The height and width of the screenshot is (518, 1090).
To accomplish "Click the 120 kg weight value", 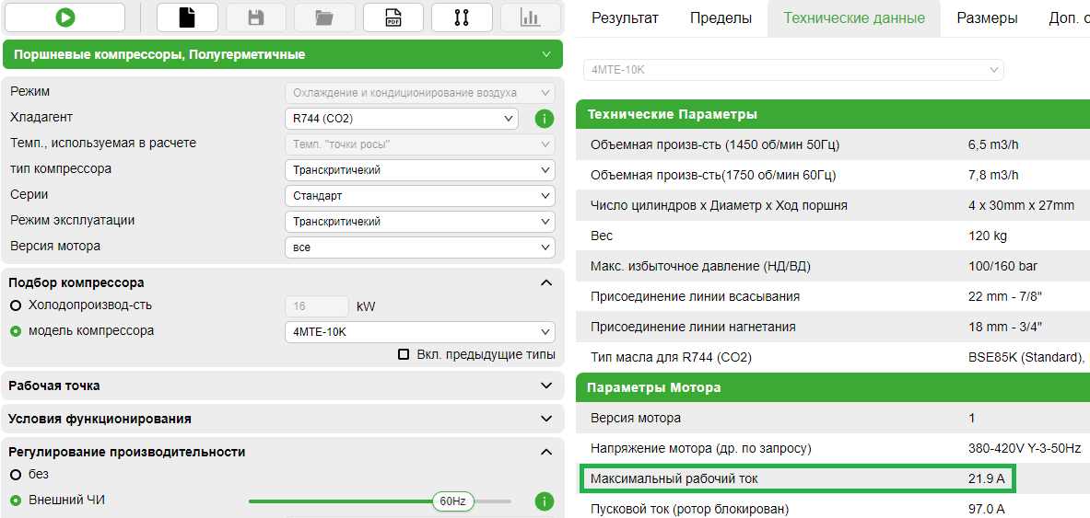I will coord(987,236).
